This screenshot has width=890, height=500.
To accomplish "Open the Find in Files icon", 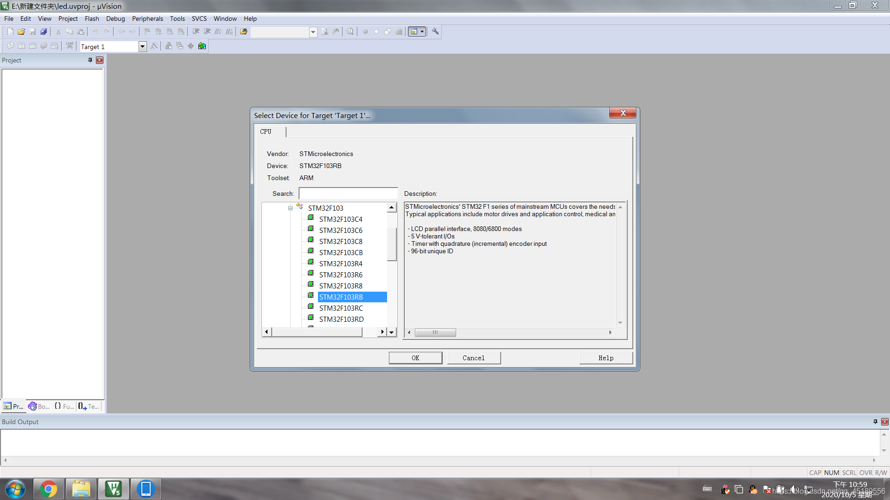I will point(243,31).
